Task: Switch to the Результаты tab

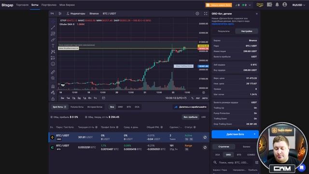Action: pyautogui.click(x=224, y=31)
